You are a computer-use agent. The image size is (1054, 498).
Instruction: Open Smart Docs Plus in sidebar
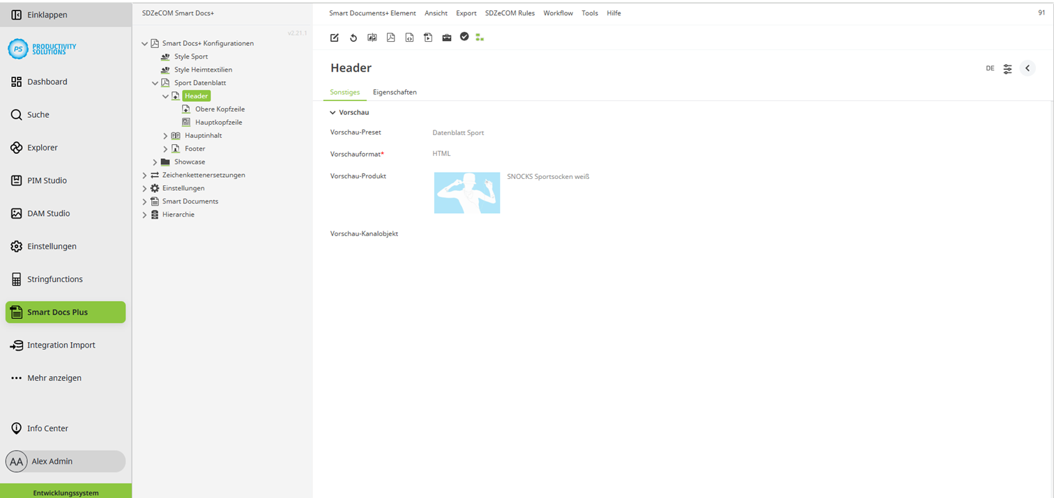(x=66, y=312)
